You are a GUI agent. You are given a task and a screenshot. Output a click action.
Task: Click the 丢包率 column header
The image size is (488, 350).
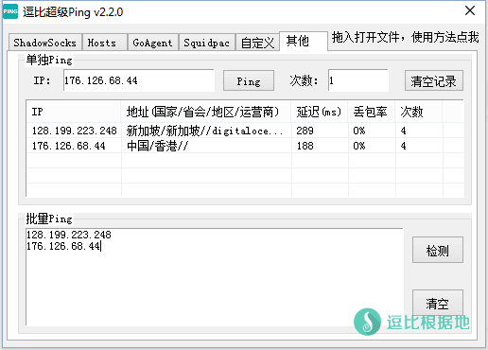click(x=372, y=112)
